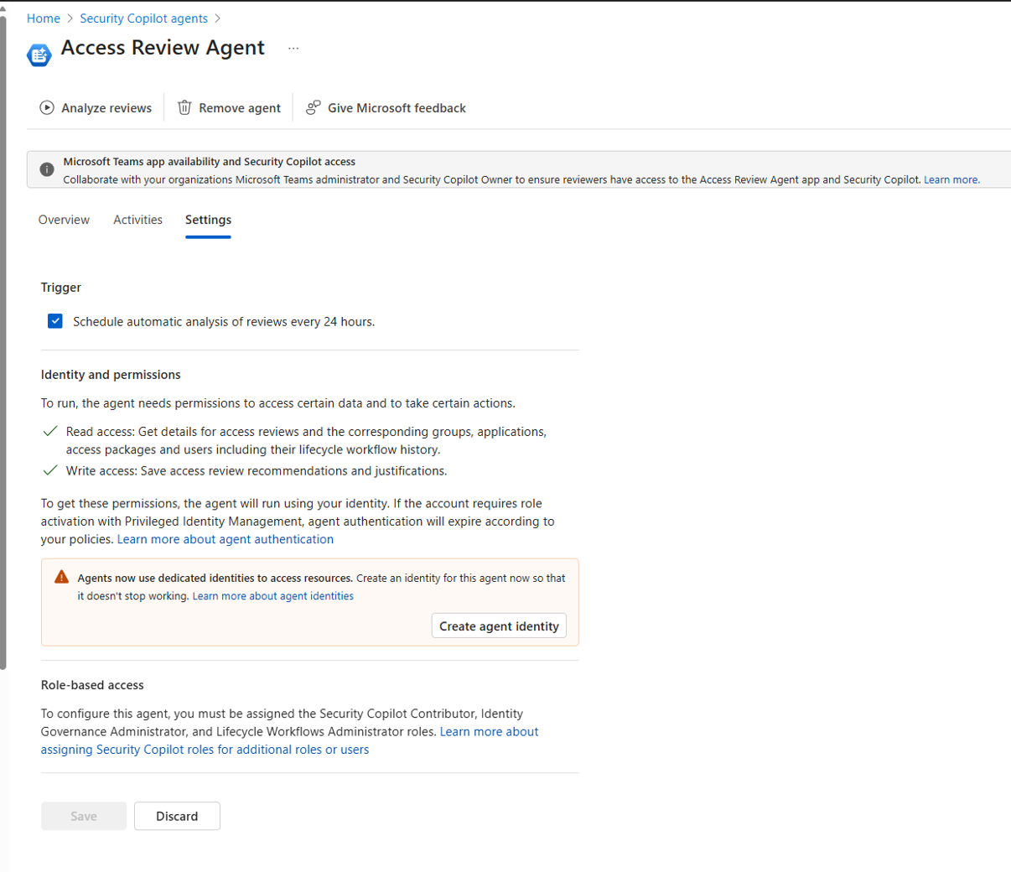
Task: Select the Settings tab
Action: pos(208,220)
